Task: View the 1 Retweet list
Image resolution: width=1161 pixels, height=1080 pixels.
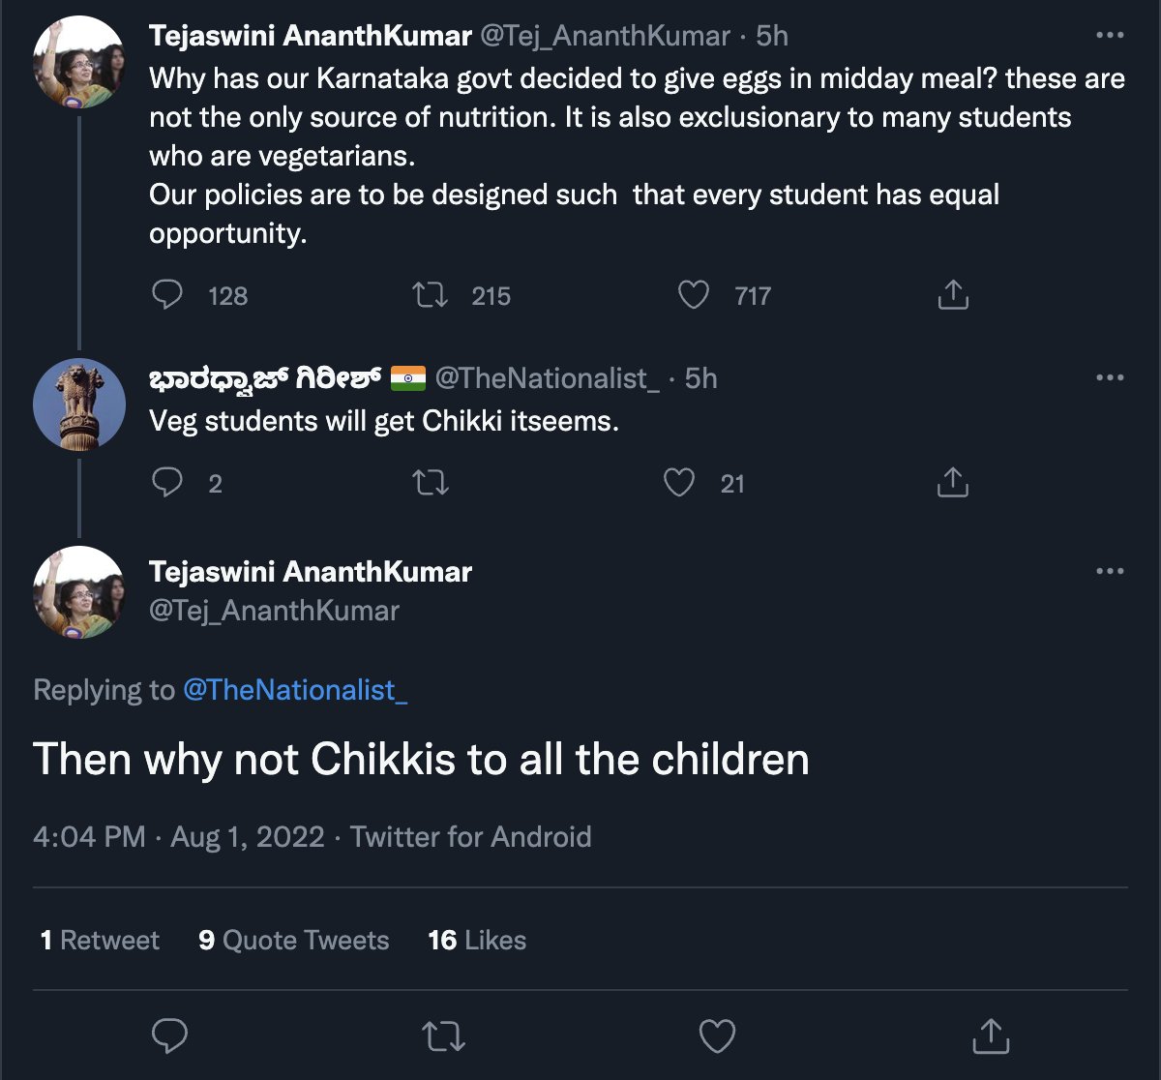Action: pos(100,940)
